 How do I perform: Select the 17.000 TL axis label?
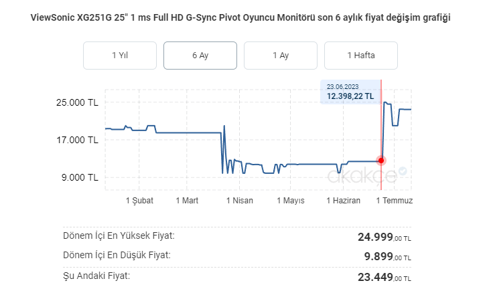(x=79, y=140)
